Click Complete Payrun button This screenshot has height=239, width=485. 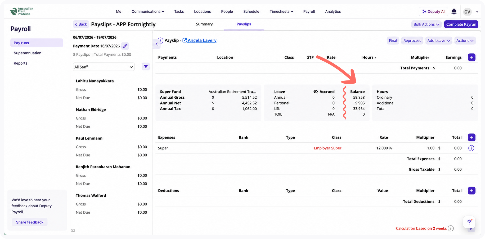click(461, 24)
